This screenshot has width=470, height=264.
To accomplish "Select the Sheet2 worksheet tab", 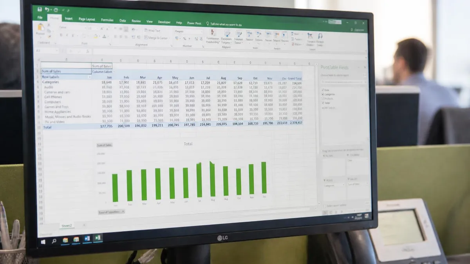I will coord(67,226).
